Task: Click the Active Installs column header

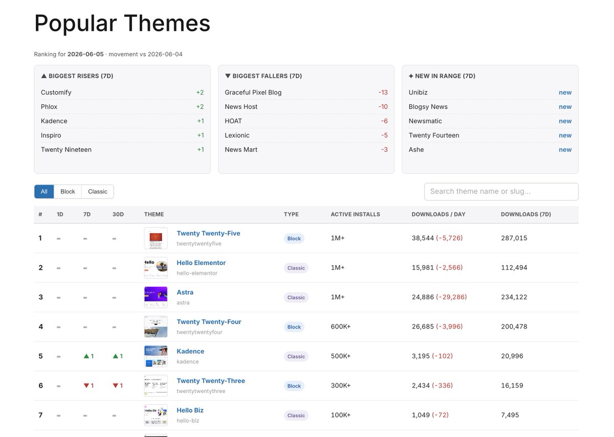Action: pos(356,214)
